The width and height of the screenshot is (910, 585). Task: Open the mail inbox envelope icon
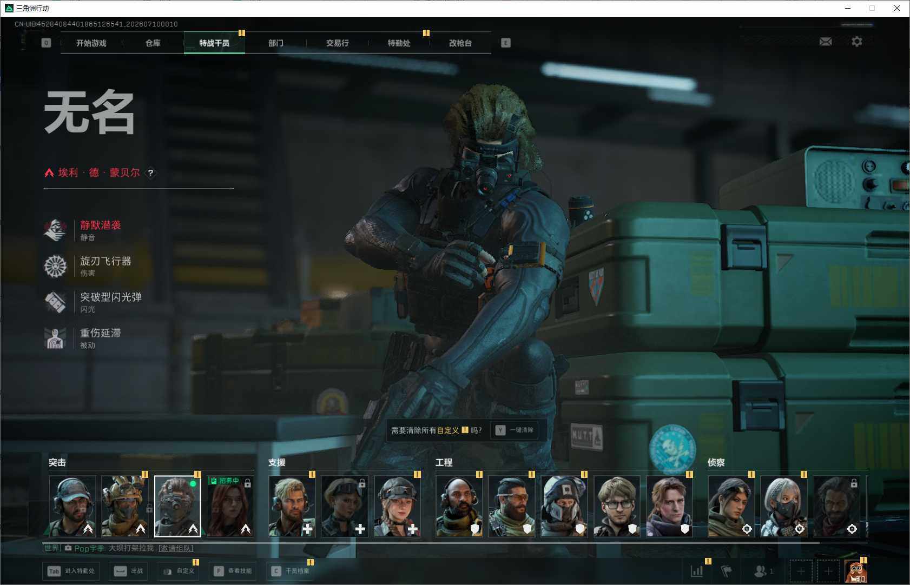826,42
